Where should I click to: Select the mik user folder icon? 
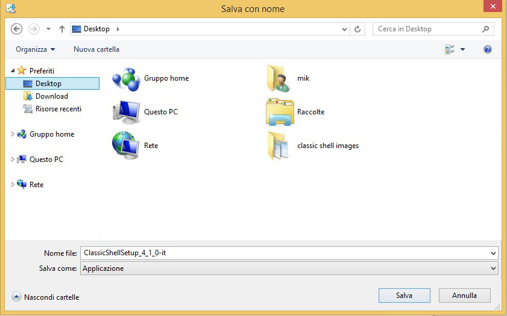279,78
